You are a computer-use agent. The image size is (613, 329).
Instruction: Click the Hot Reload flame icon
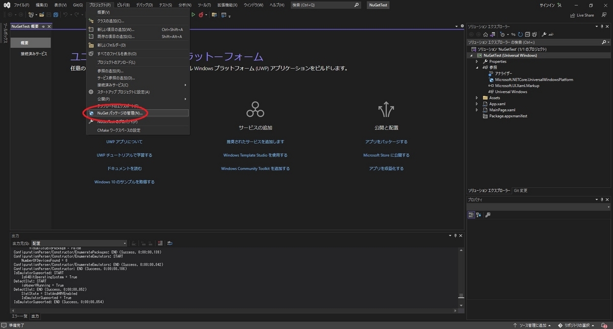coord(200,15)
